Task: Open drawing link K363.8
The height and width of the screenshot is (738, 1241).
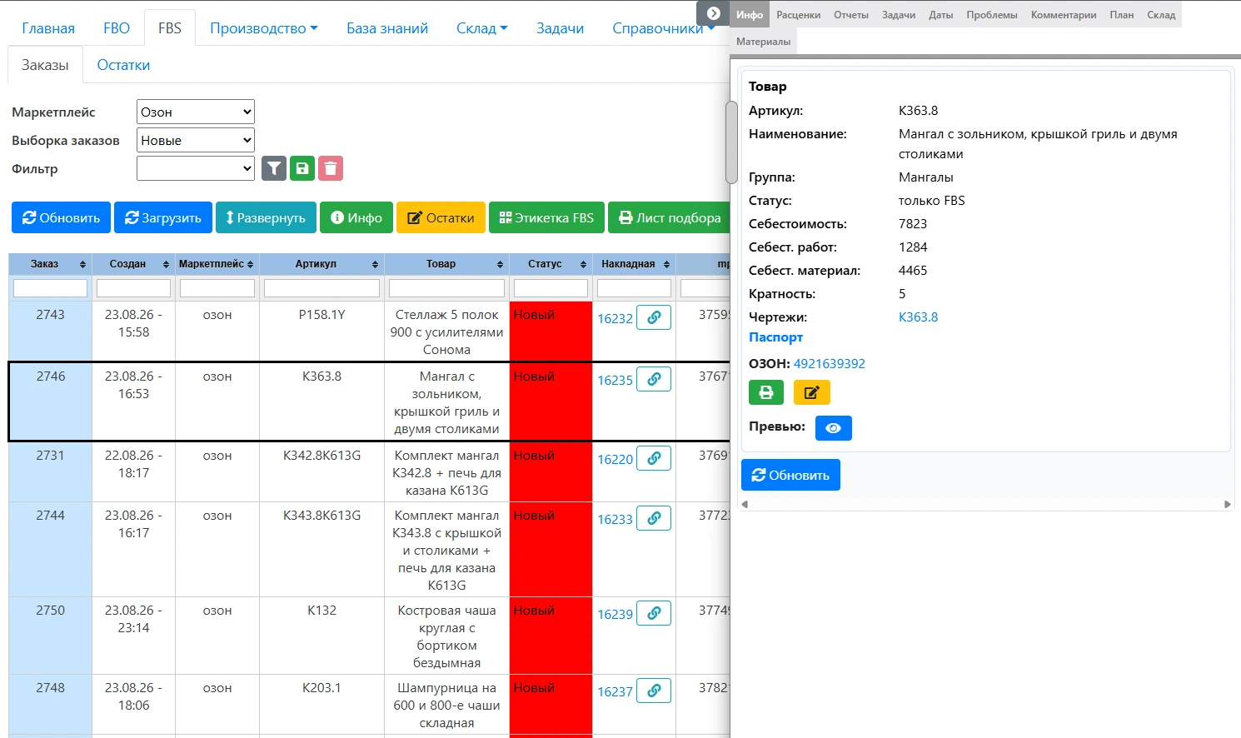Action: point(918,317)
